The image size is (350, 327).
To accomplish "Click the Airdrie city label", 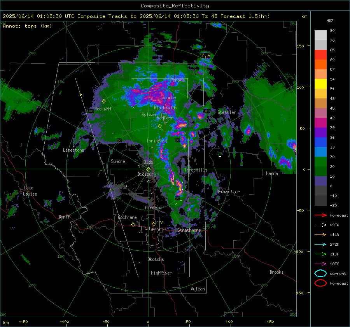I will 153,208.
